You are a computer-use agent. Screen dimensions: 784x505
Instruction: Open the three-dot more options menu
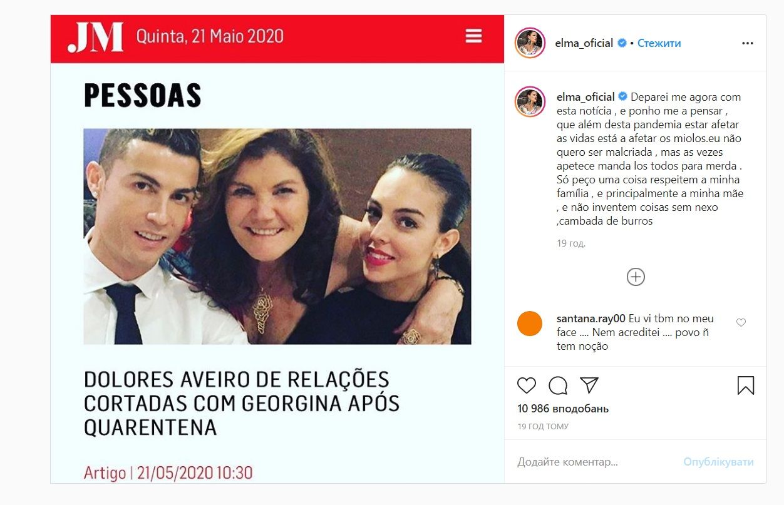748,43
